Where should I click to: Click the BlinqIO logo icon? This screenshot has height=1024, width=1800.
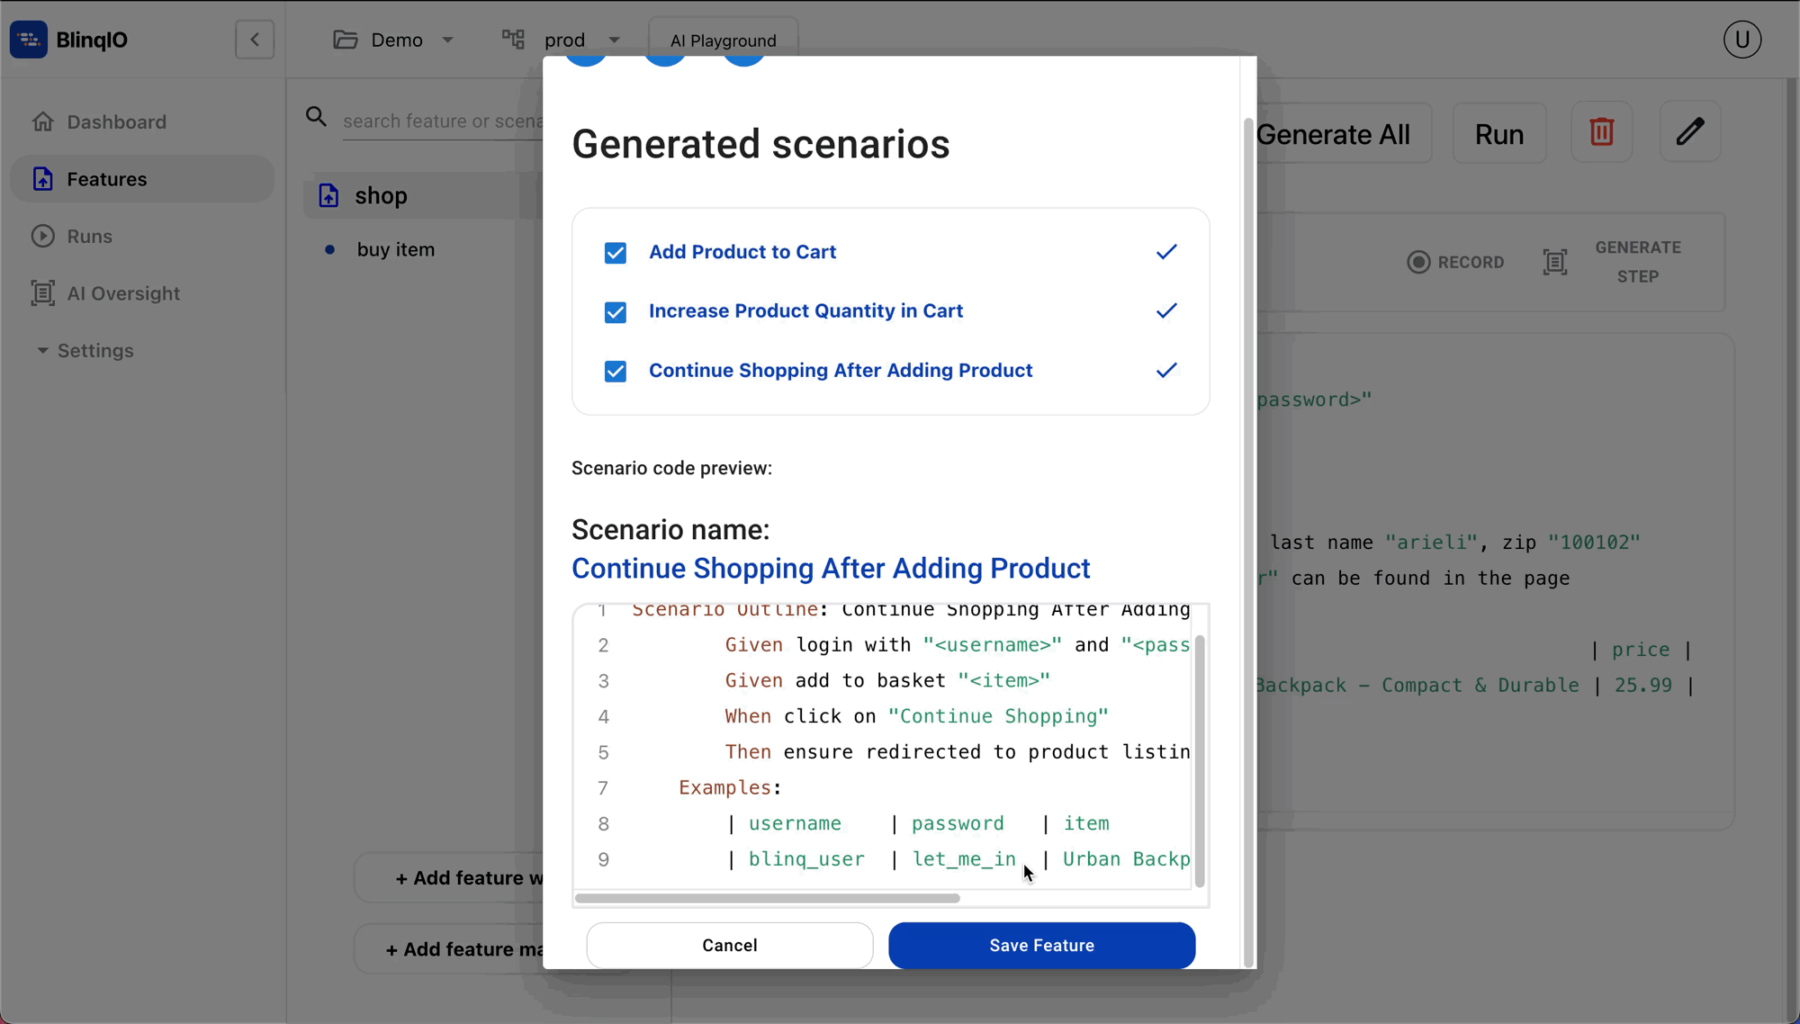tap(29, 40)
